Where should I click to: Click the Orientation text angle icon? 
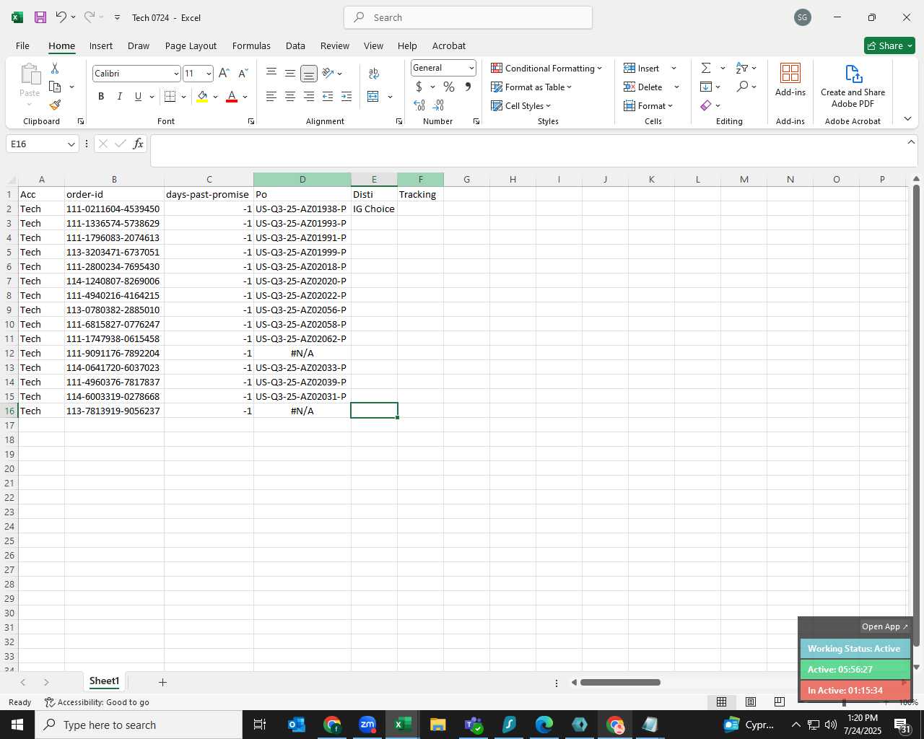tap(328, 73)
